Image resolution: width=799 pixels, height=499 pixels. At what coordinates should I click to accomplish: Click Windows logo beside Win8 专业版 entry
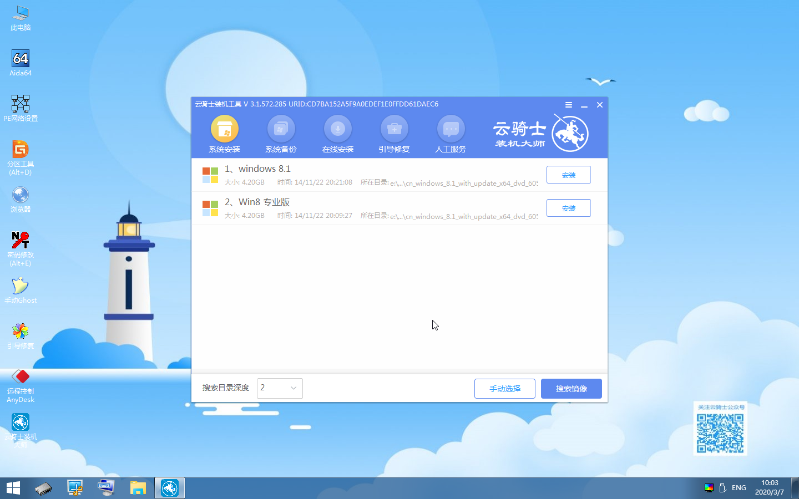click(x=210, y=208)
